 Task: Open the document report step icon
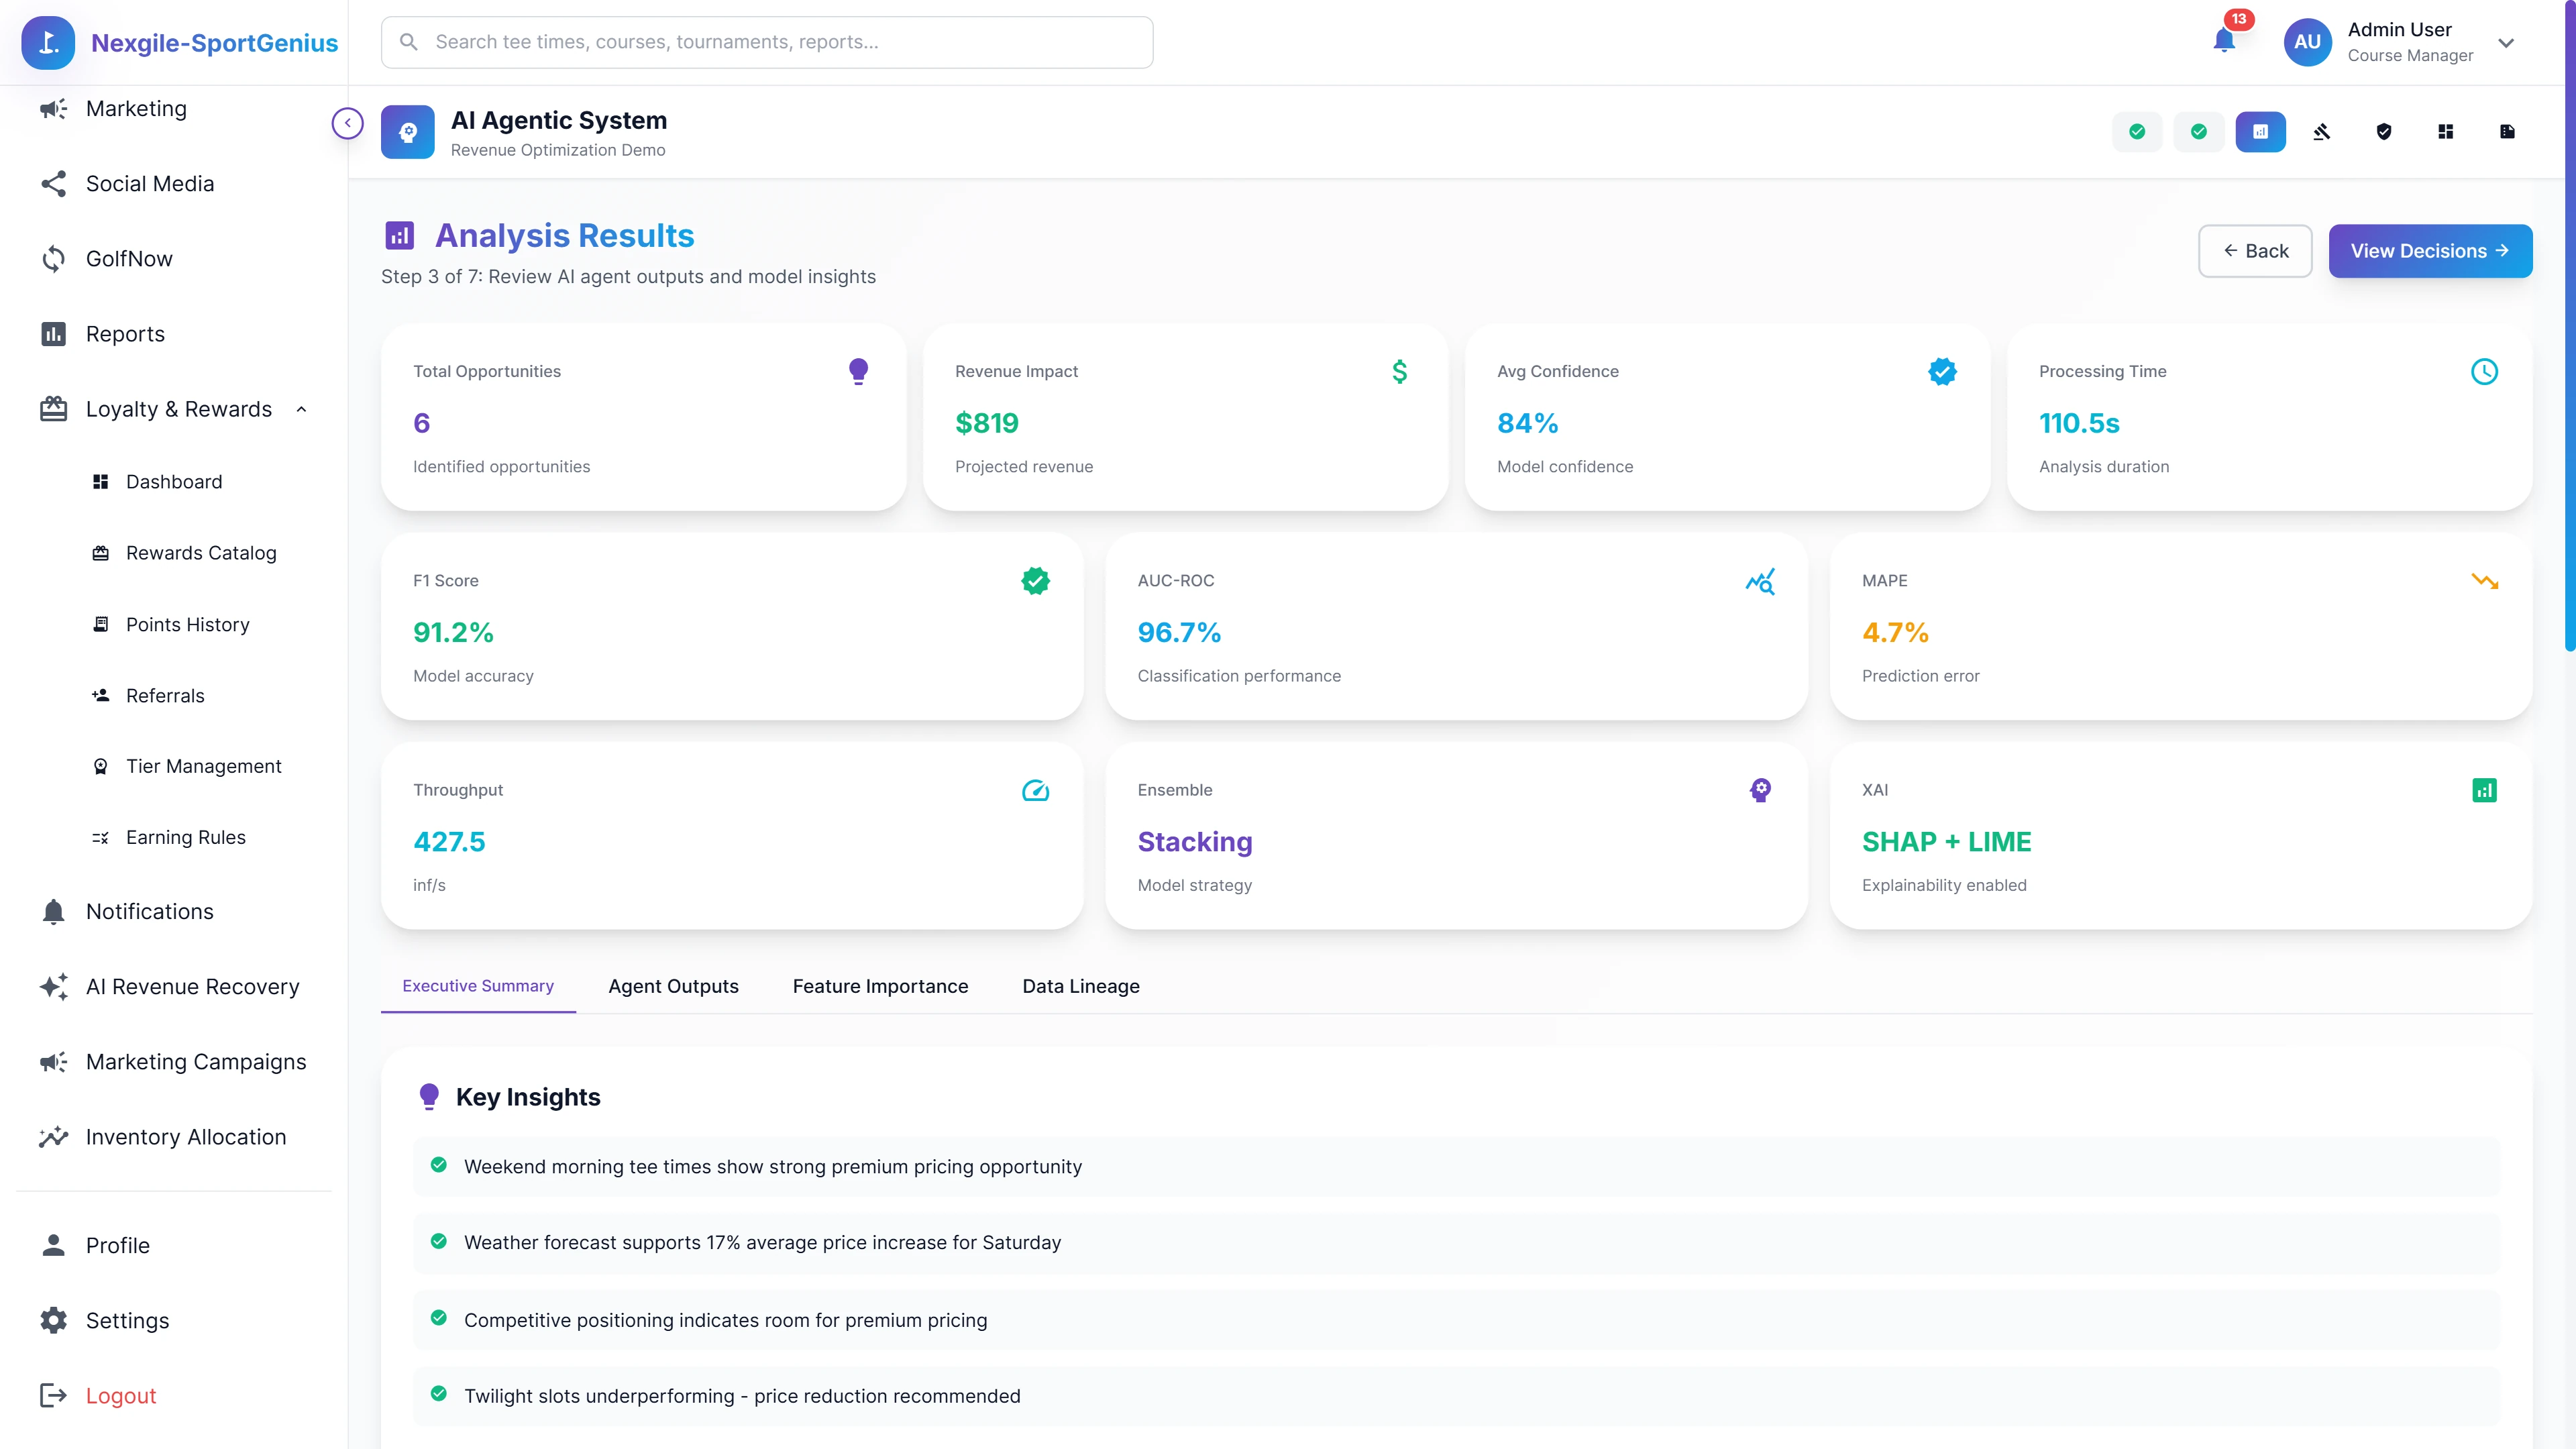[2507, 131]
